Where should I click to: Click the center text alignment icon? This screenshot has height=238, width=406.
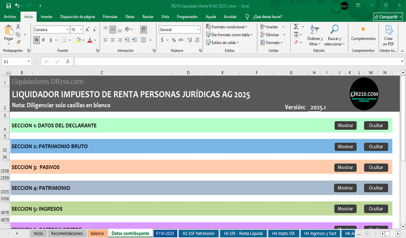pyautogui.click(x=113, y=40)
